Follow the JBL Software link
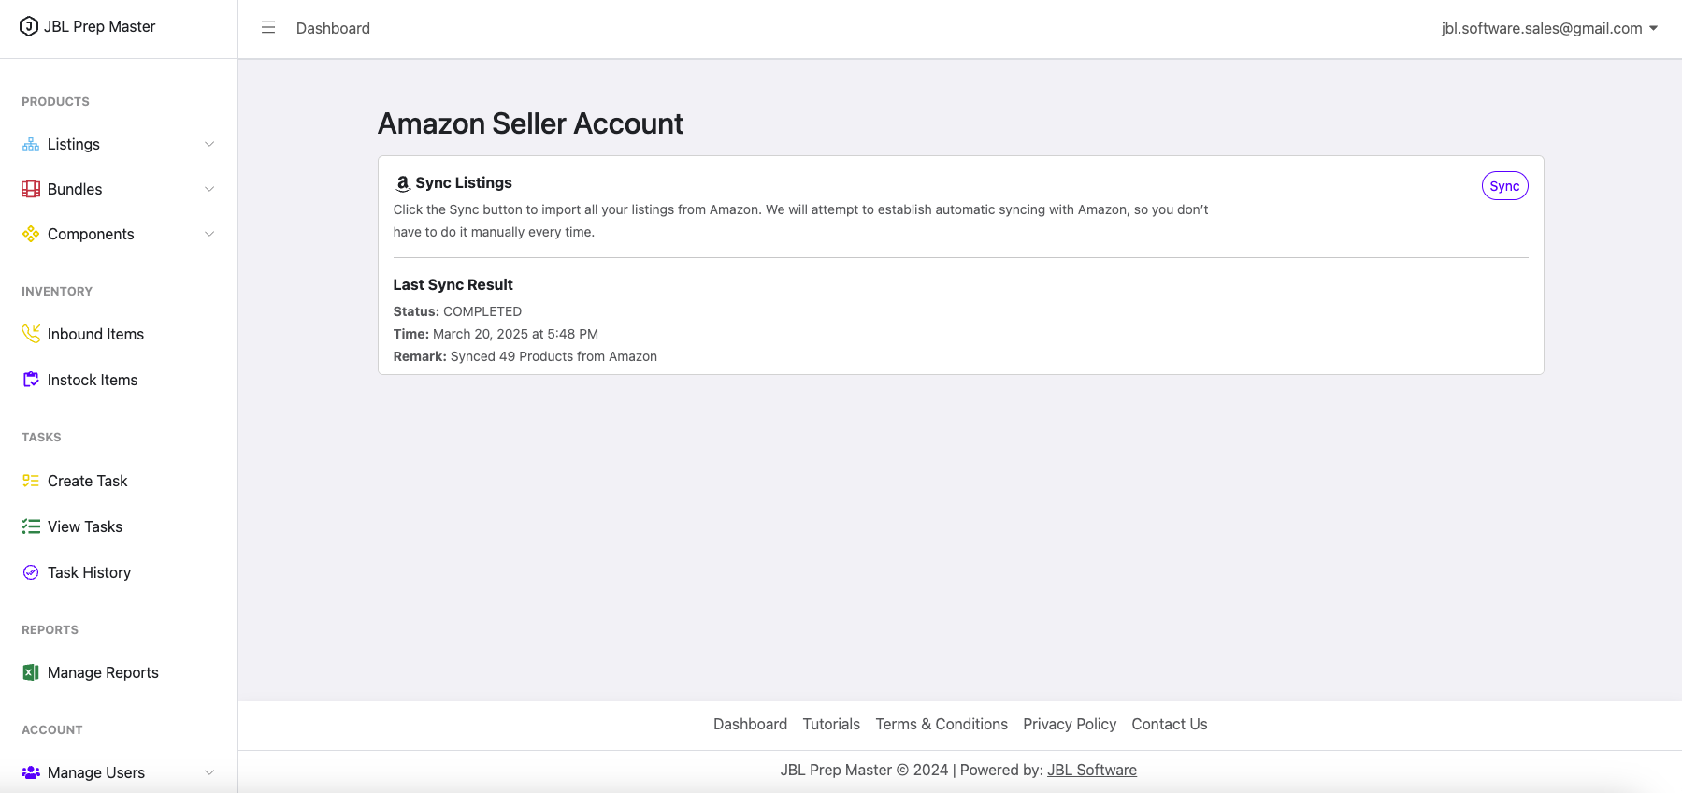 (x=1092, y=770)
